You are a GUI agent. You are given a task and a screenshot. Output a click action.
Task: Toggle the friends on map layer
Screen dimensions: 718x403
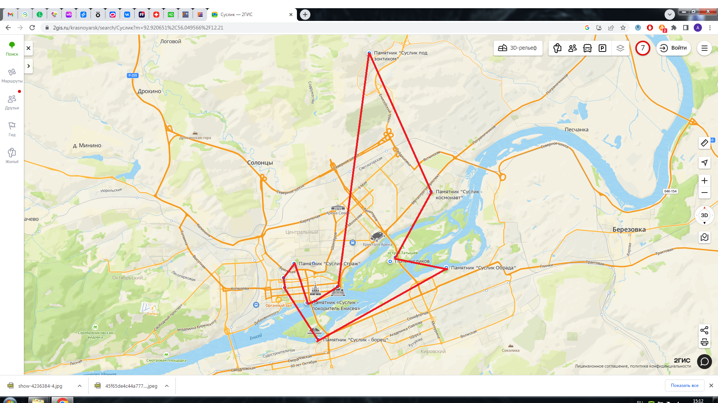tap(573, 48)
